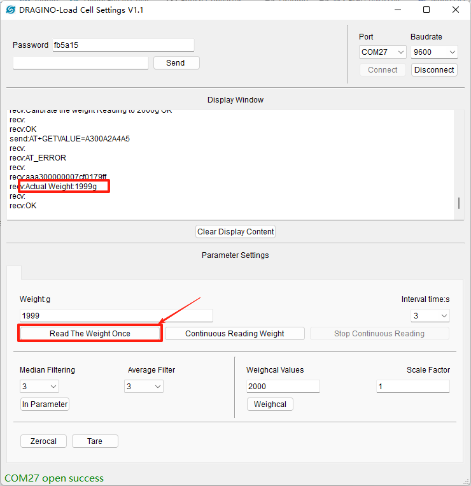
Task: Click the 'recv:AT_ERROR' log line
Action: [x=38, y=158]
